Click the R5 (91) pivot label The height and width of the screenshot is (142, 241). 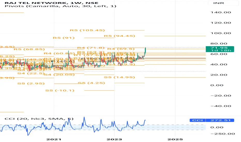pyautogui.click(x=64, y=38)
